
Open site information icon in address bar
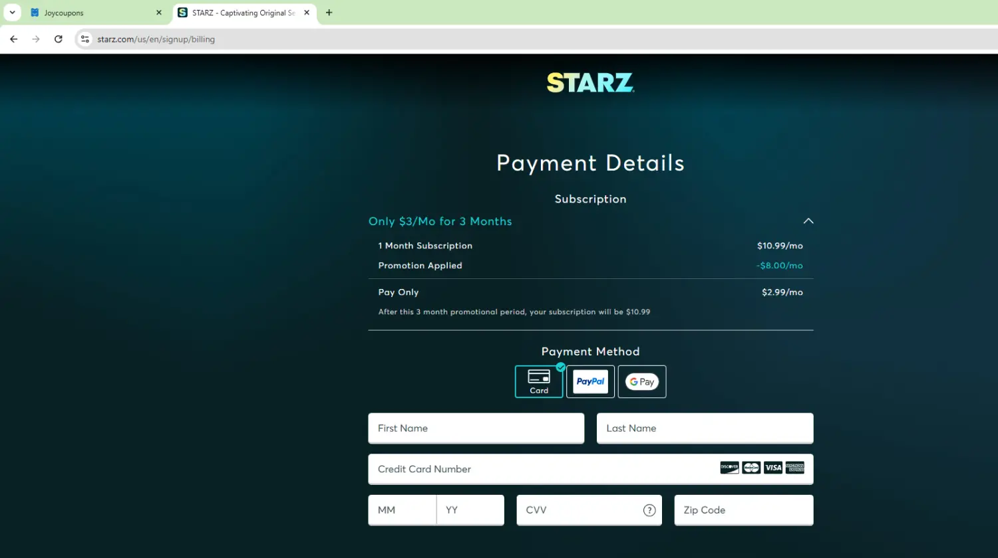coord(84,39)
